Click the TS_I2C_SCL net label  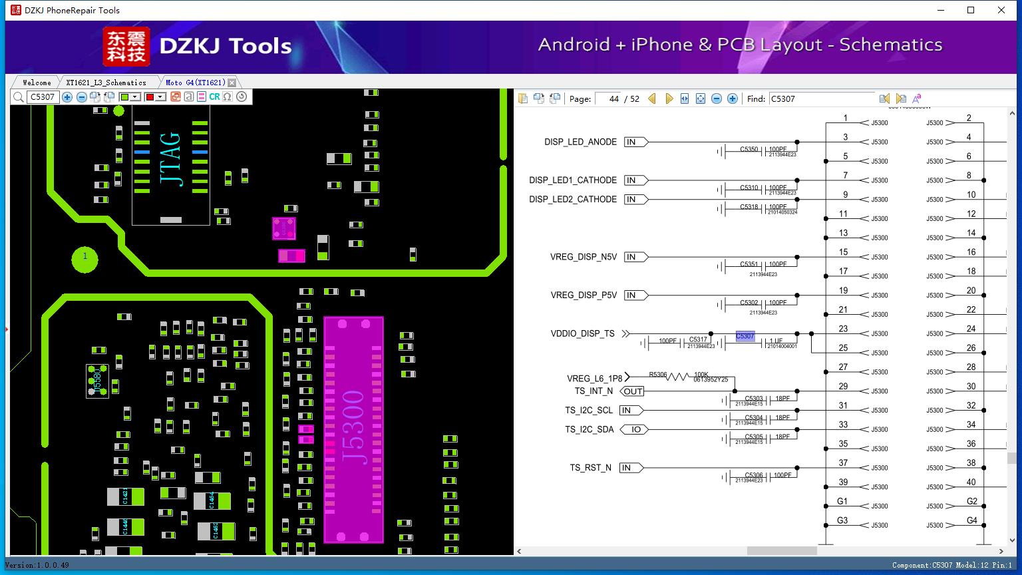(589, 411)
